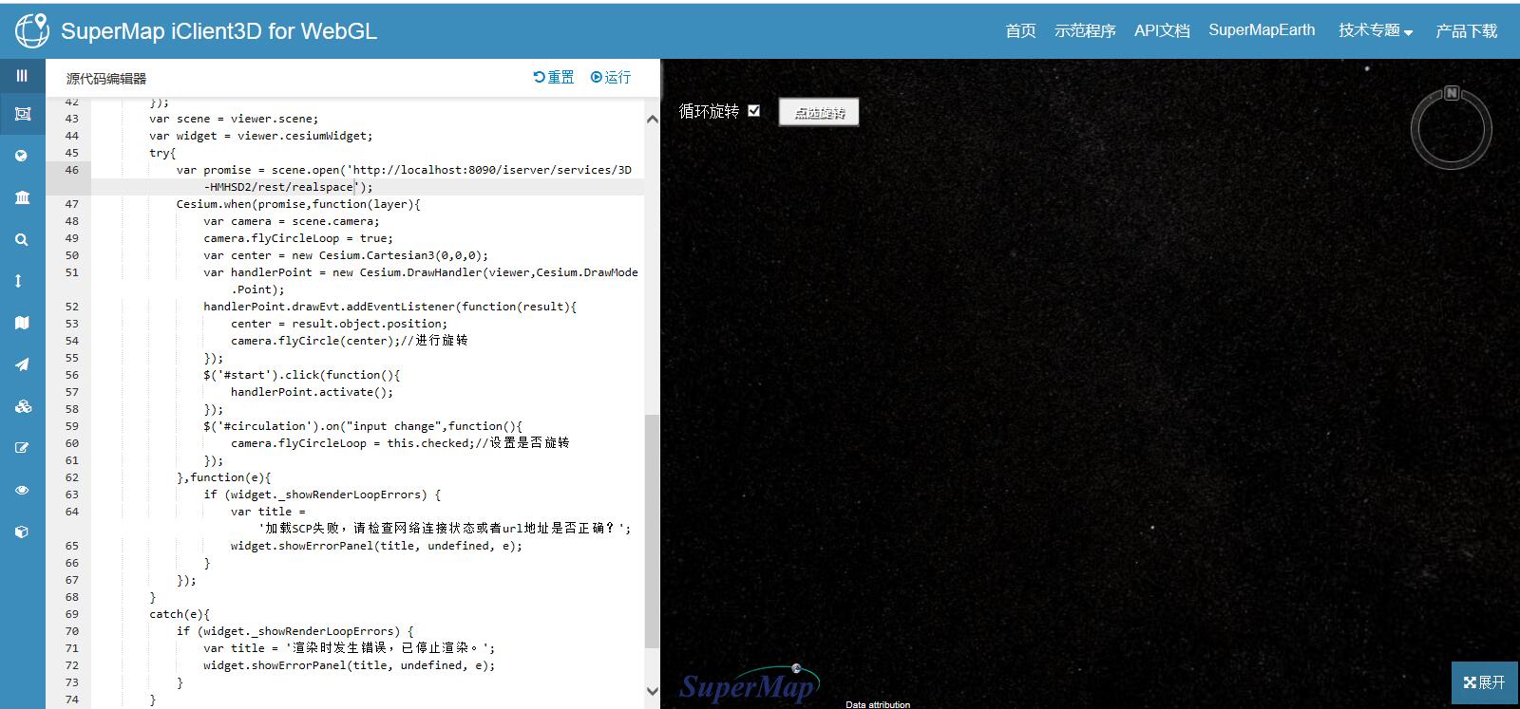Open the vertical arrows category icon

click(19, 281)
